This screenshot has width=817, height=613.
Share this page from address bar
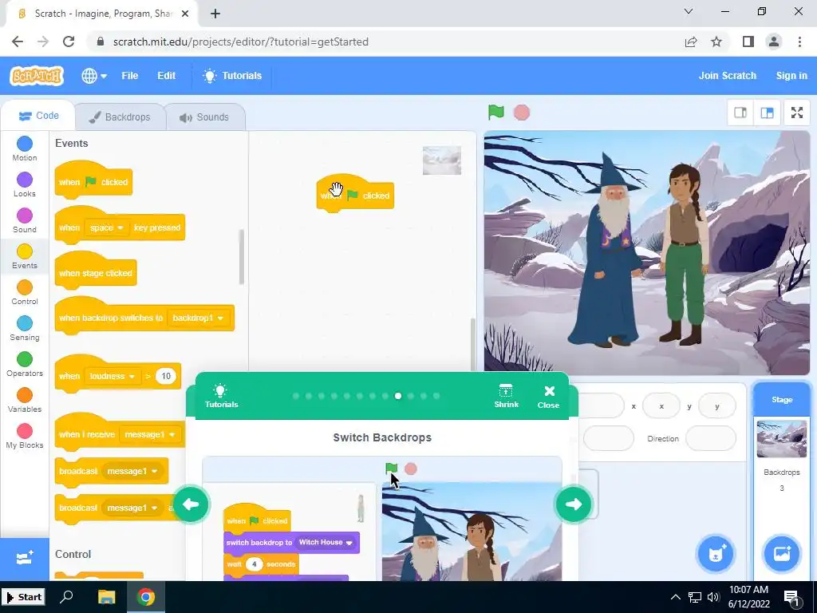point(691,42)
